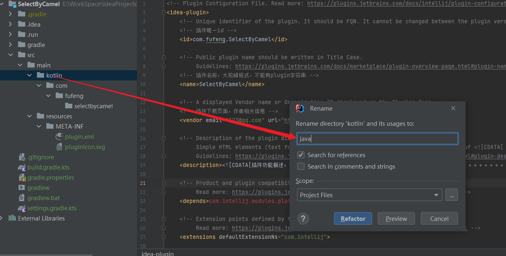Click the fufeng package folder icon
The height and width of the screenshot is (256, 506).
(59, 96)
